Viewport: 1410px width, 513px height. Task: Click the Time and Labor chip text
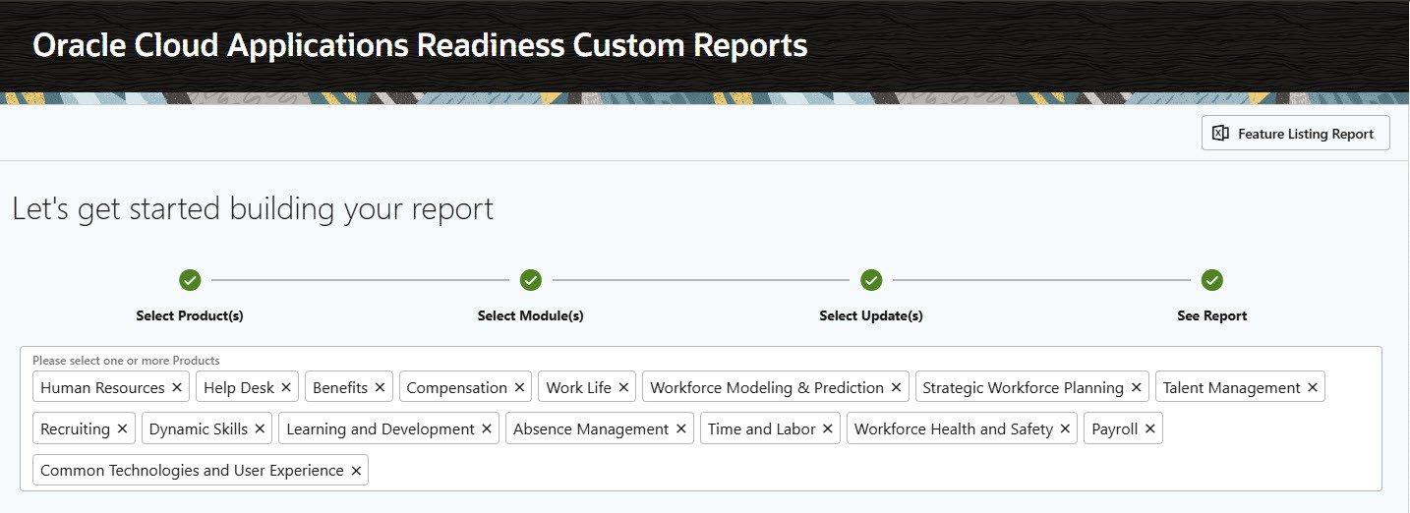762,428
